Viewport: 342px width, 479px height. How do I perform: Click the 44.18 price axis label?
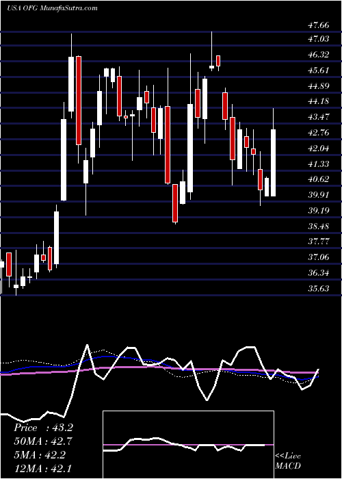point(319,101)
